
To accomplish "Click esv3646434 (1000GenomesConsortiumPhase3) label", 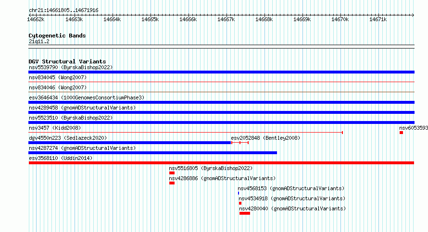I will pos(87,98).
